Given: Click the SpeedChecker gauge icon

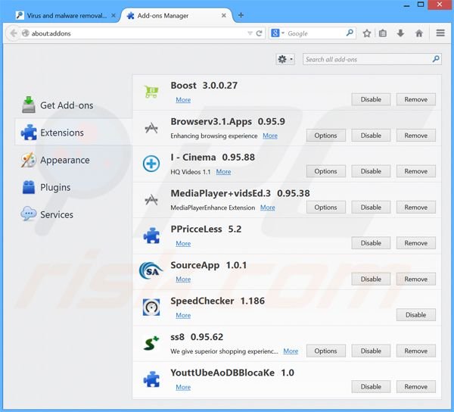Looking at the screenshot, I should pyautogui.click(x=151, y=307).
